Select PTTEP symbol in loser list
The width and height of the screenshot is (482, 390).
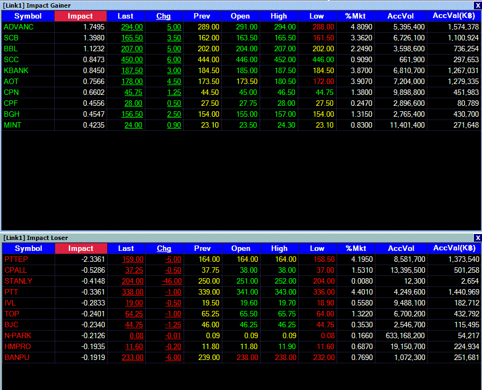click(x=16, y=260)
